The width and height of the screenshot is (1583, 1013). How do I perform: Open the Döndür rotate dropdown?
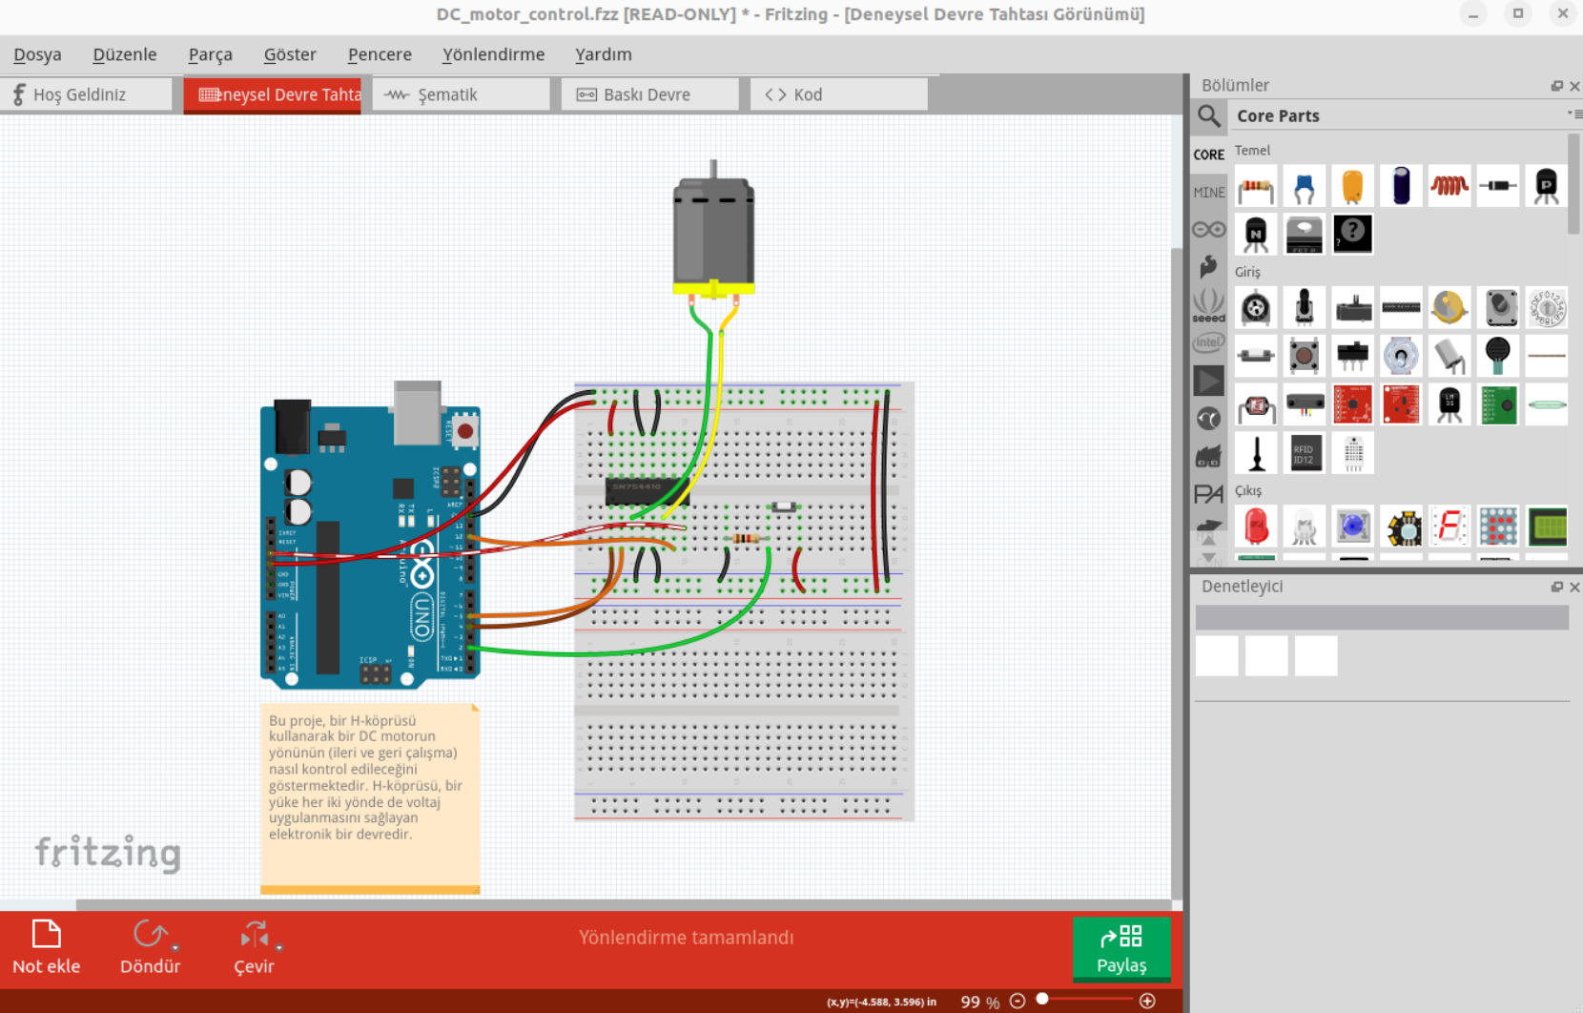coord(175,948)
